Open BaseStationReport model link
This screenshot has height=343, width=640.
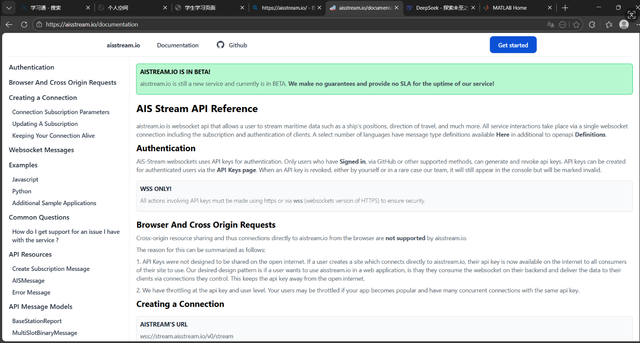[37, 321]
